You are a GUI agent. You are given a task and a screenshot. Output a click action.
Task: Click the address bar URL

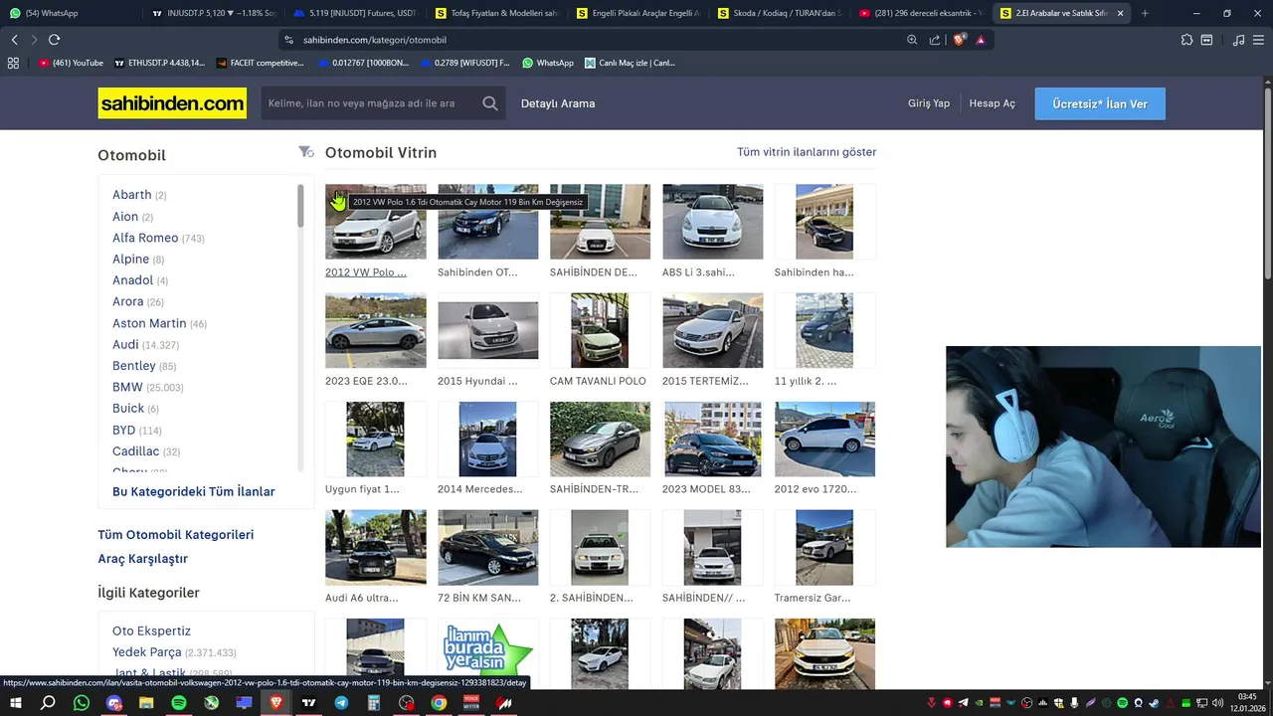[x=375, y=40]
